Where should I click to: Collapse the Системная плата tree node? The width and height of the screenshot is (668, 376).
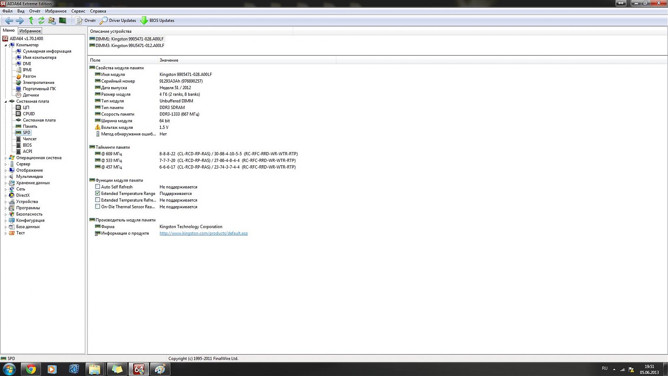tap(6, 101)
